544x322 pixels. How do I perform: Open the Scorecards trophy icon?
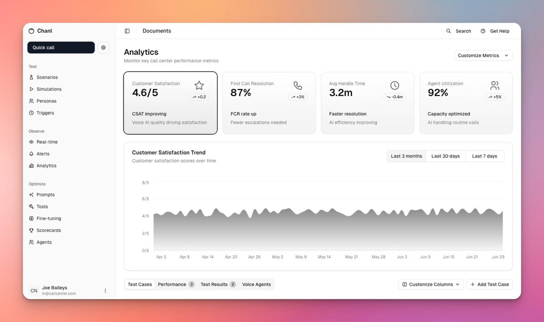tap(31, 230)
